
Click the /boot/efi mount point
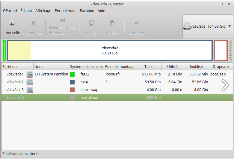113,74
